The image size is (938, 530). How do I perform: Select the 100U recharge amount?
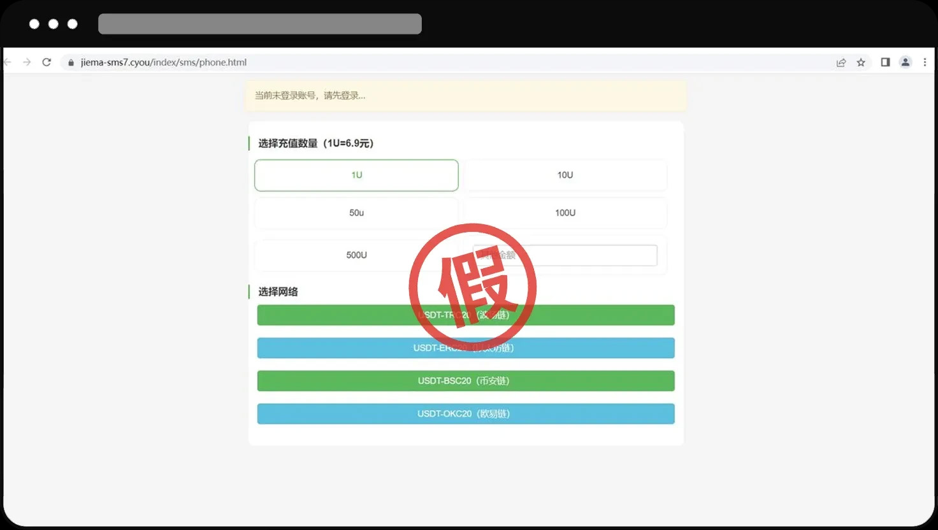tap(565, 213)
